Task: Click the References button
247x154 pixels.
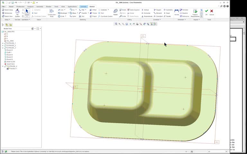Action: 7,13
